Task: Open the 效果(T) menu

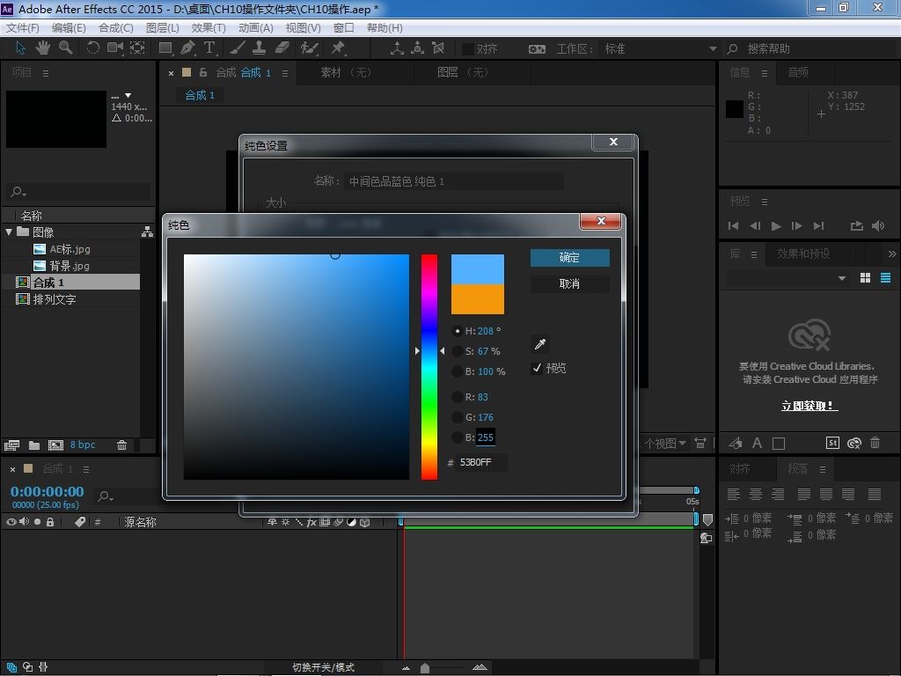Action: click(208, 27)
